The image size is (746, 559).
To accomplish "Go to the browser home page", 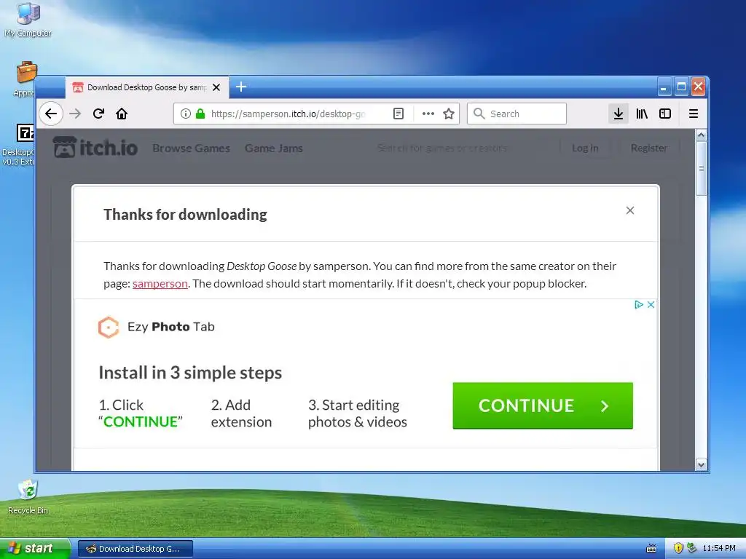I will pyautogui.click(x=122, y=114).
